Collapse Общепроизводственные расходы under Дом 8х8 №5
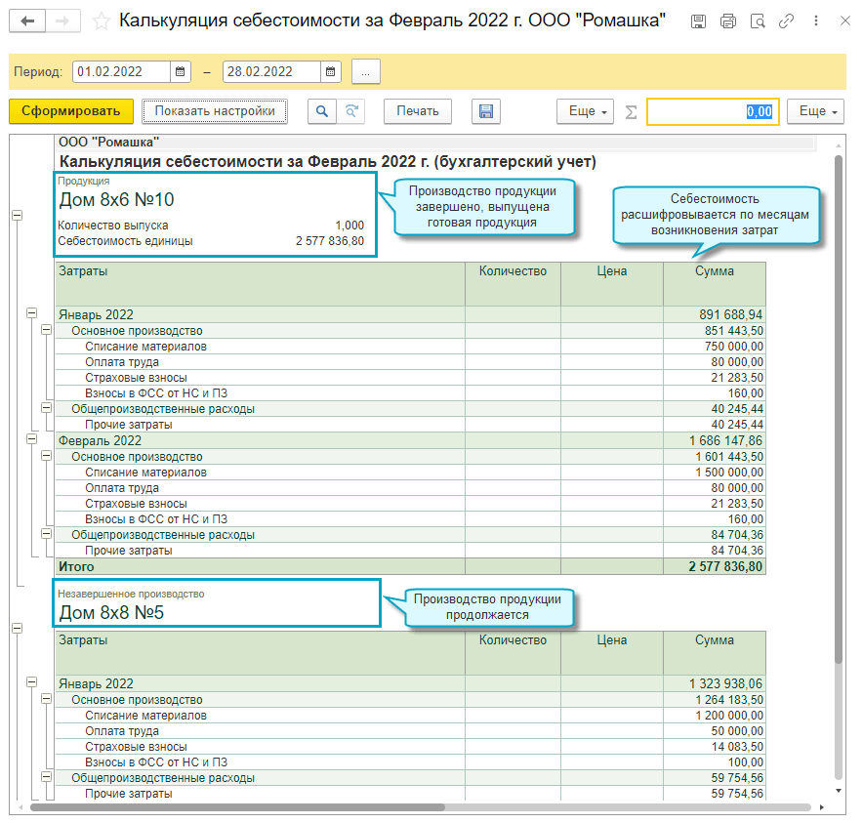Viewport: 863px width, 823px height. [46, 777]
